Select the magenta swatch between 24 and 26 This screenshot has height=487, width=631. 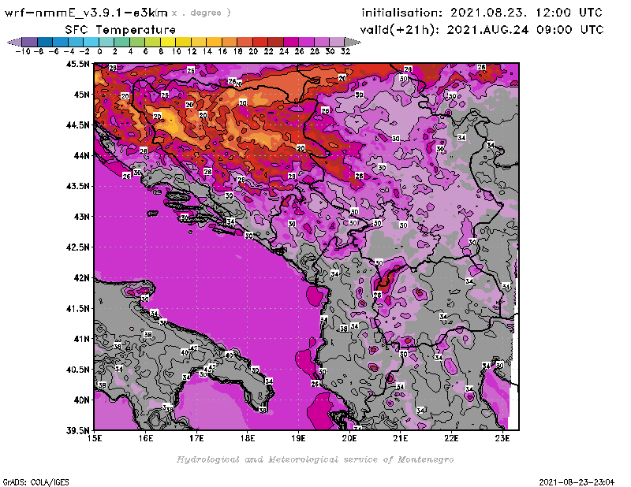[291, 42]
